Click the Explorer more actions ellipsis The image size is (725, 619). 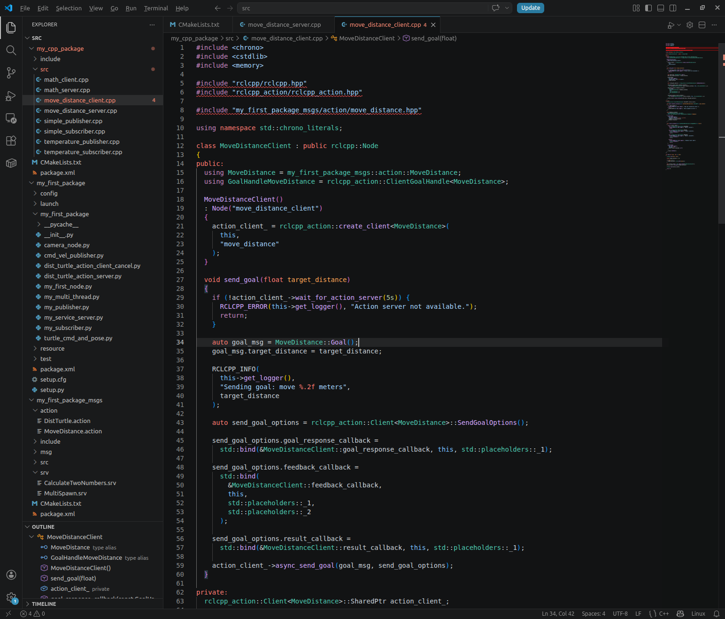pos(152,24)
